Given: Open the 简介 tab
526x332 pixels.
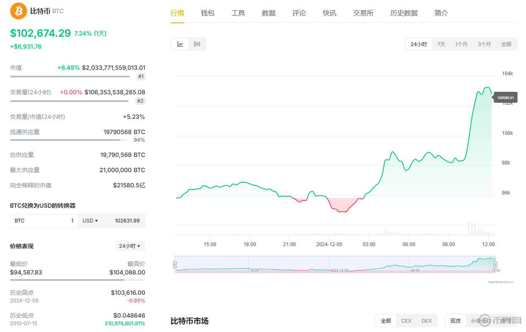Looking at the screenshot, I should point(441,13).
